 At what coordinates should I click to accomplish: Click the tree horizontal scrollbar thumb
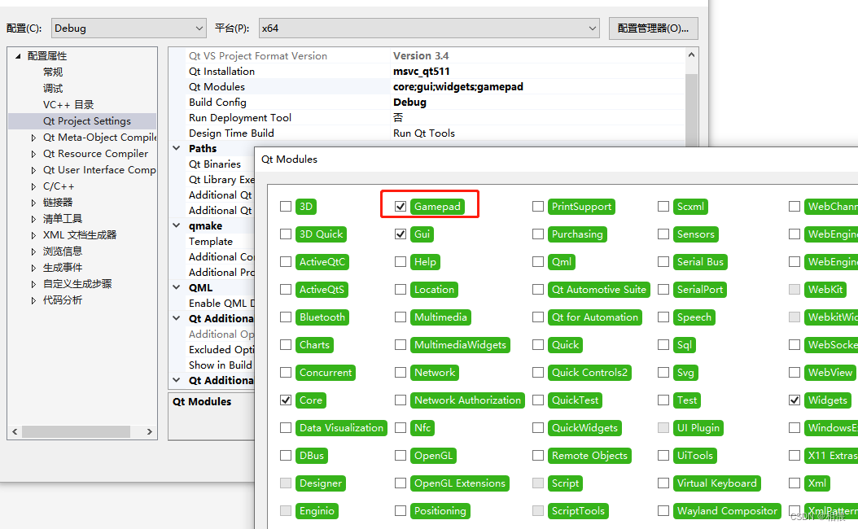coord(76,431)
